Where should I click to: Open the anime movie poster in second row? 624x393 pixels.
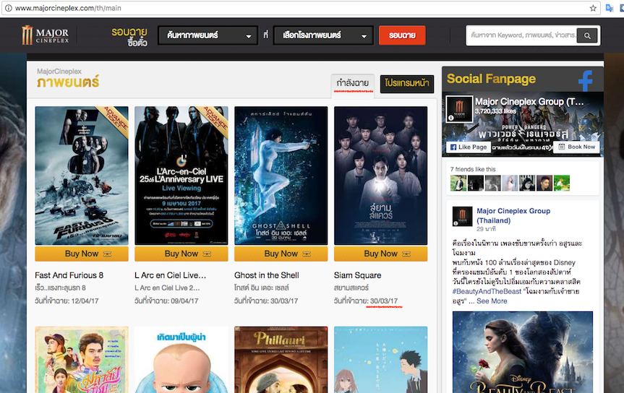click(x=380, y=360)
